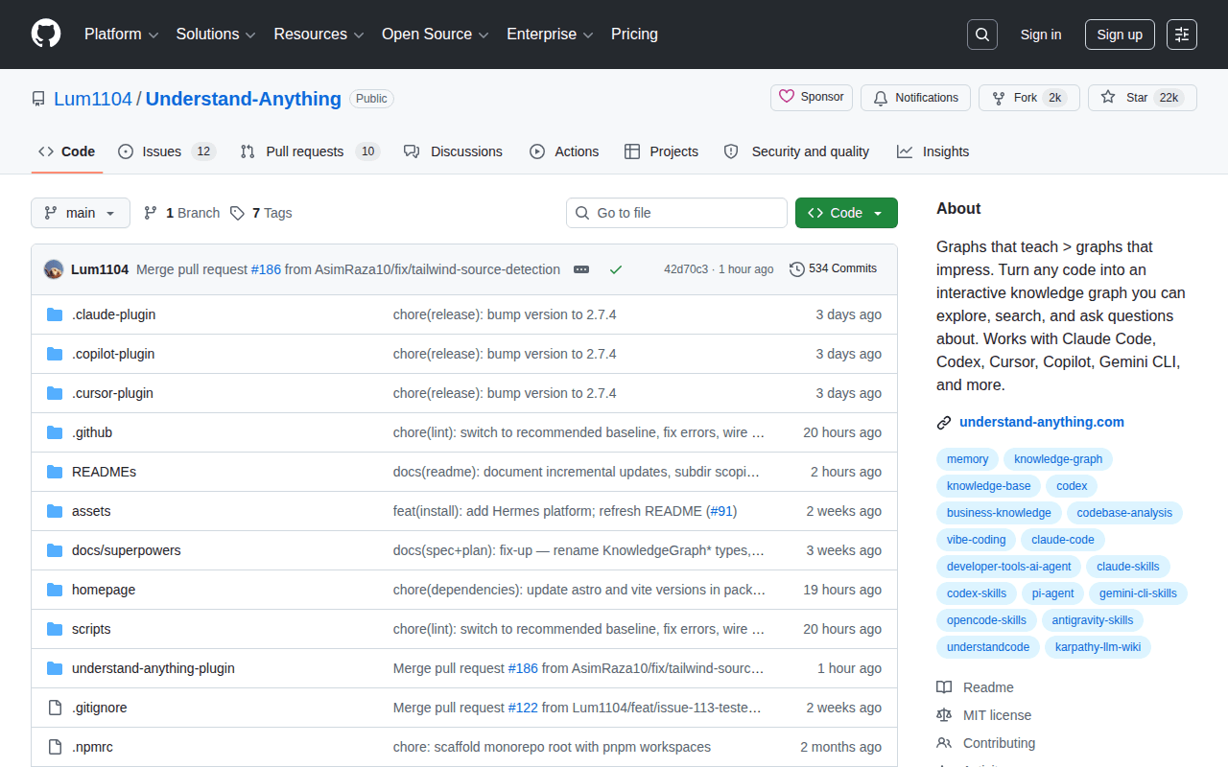Click the fork icon on Fork button
Screen dimensions: 1228x767
point(999,98)
